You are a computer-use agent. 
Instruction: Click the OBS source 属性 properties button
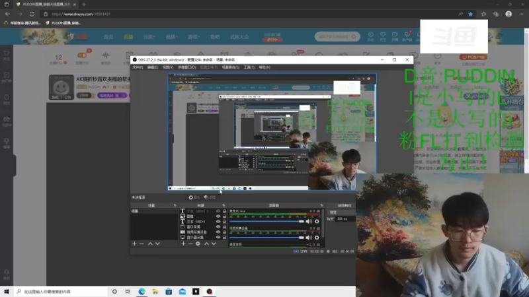[x=194, y=197]
